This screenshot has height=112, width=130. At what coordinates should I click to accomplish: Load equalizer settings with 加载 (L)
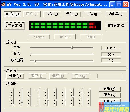pos(110,102)
